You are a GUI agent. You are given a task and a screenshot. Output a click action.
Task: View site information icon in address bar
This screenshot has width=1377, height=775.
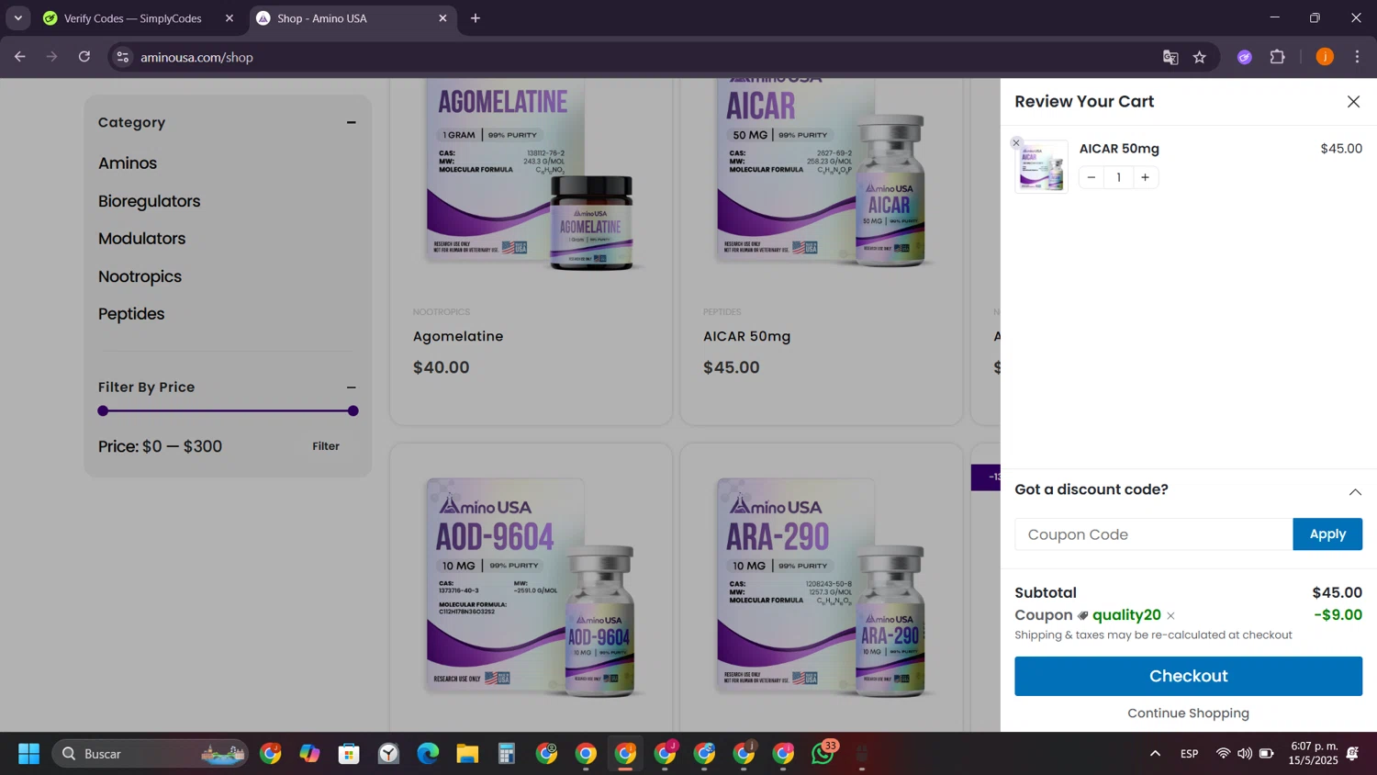pyautogui.click(x=122, y=57)
